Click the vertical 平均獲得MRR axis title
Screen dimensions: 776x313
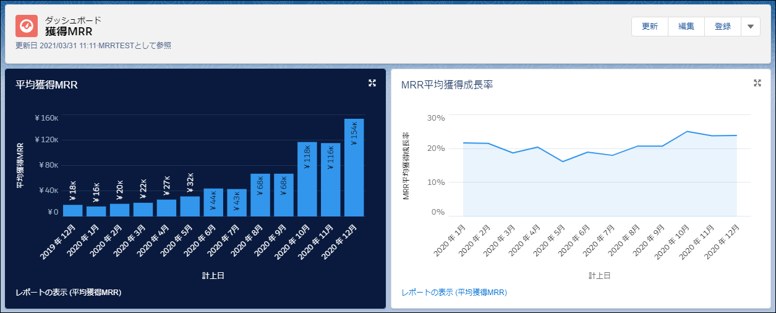pos(20,165)
